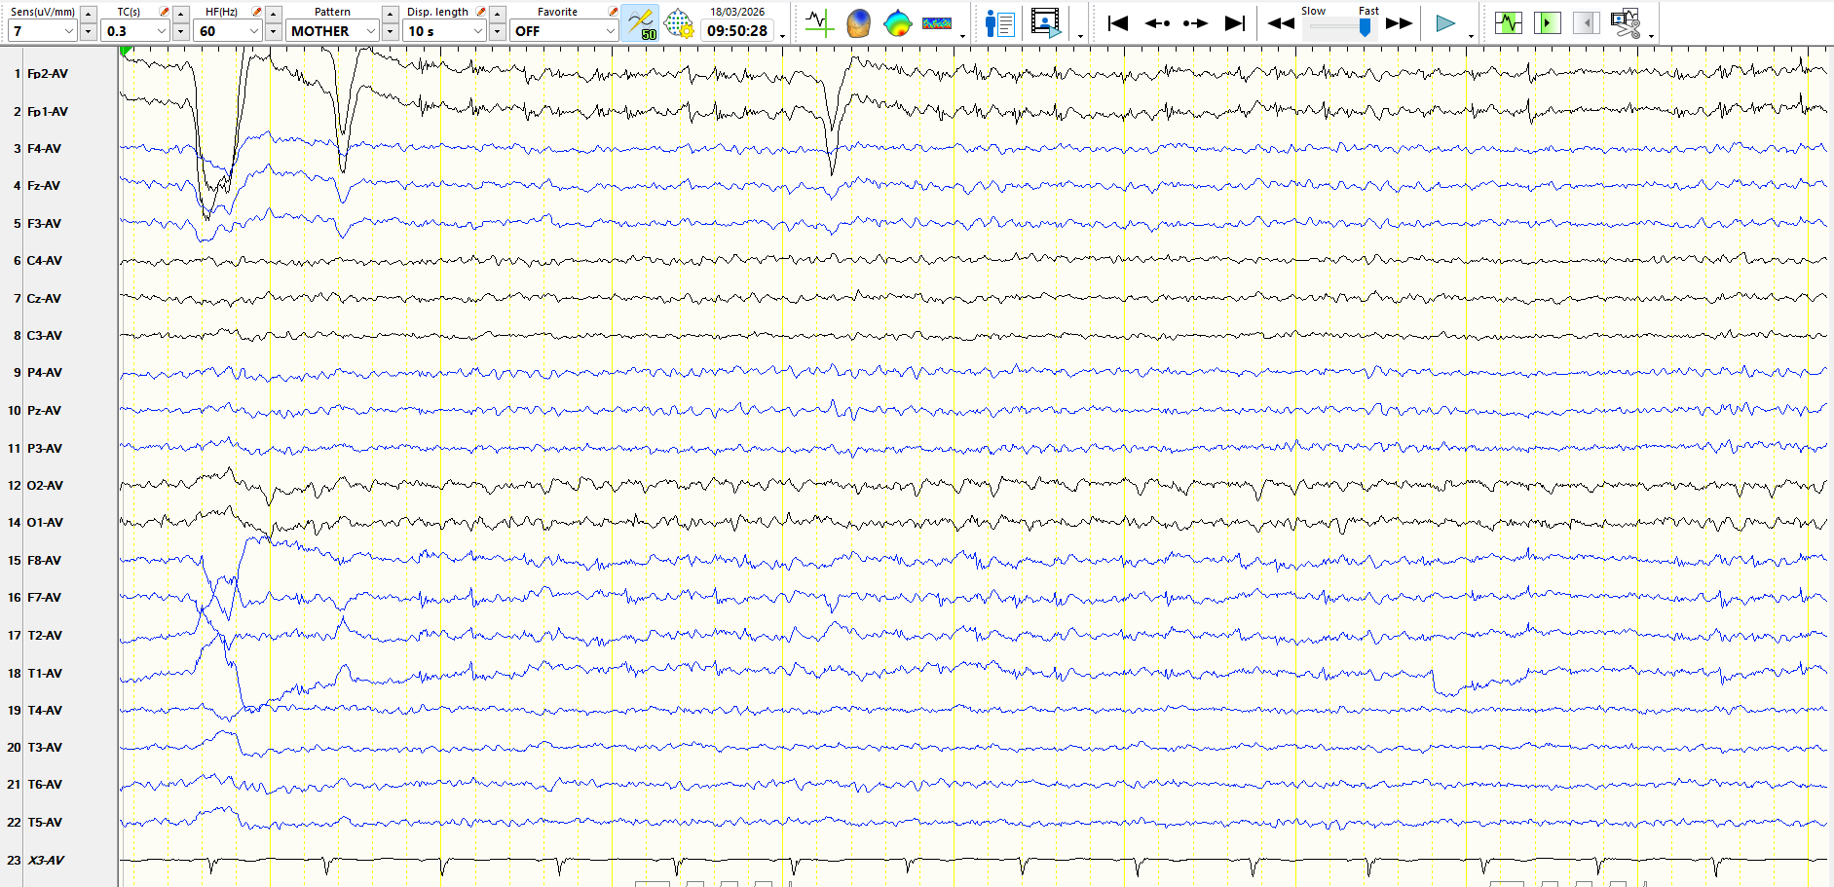Select the Fp1-AV channel label
Image resolution: width=1834 pixels, height=887 pixels.
coord(48,112)
